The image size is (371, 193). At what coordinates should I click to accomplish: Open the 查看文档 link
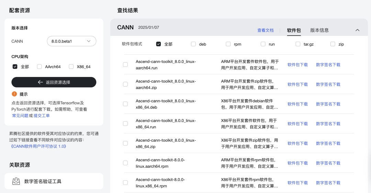coord(266,30)
